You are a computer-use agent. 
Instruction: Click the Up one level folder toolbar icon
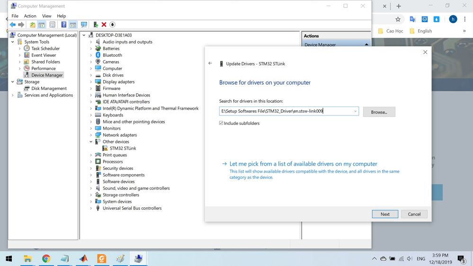pyautogui.click(x=32, y=25)
